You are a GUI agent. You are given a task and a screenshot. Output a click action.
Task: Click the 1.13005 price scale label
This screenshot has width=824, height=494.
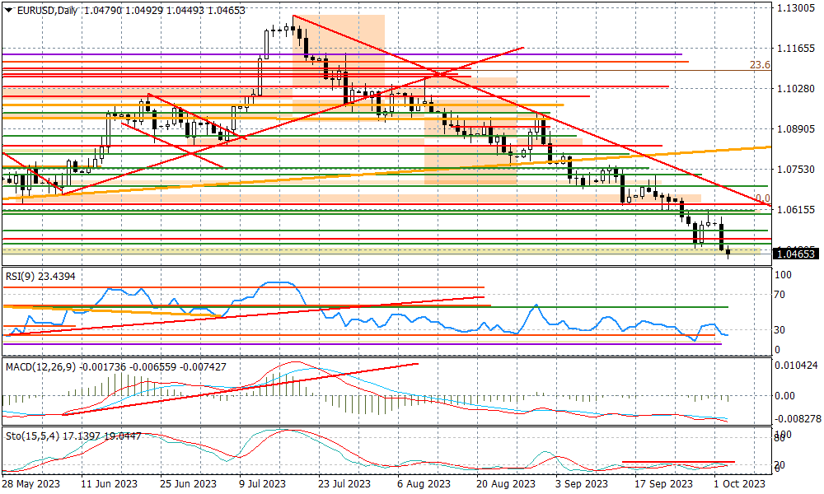coord(795,8)
